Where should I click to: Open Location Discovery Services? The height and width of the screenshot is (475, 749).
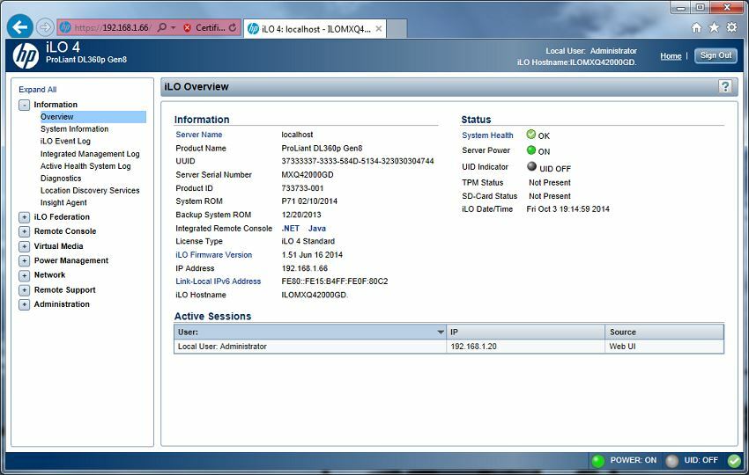click(90, 190)
